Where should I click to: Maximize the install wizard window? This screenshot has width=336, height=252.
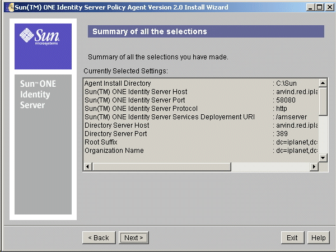pyautogui.click(x=319, y=7)
